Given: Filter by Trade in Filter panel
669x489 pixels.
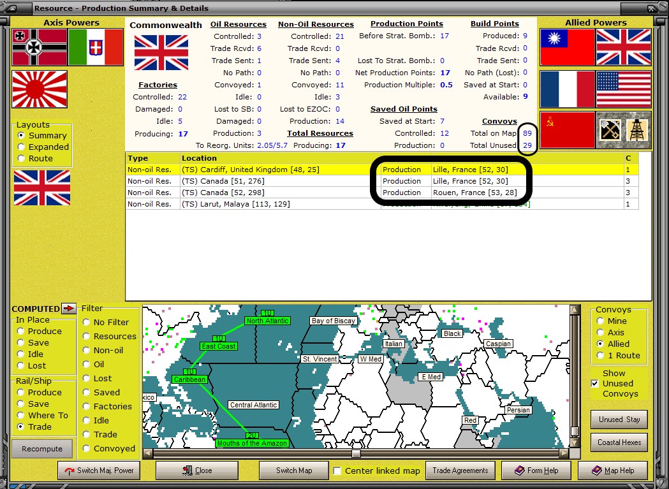Looking at the screenshot, I should coord(100,434).
